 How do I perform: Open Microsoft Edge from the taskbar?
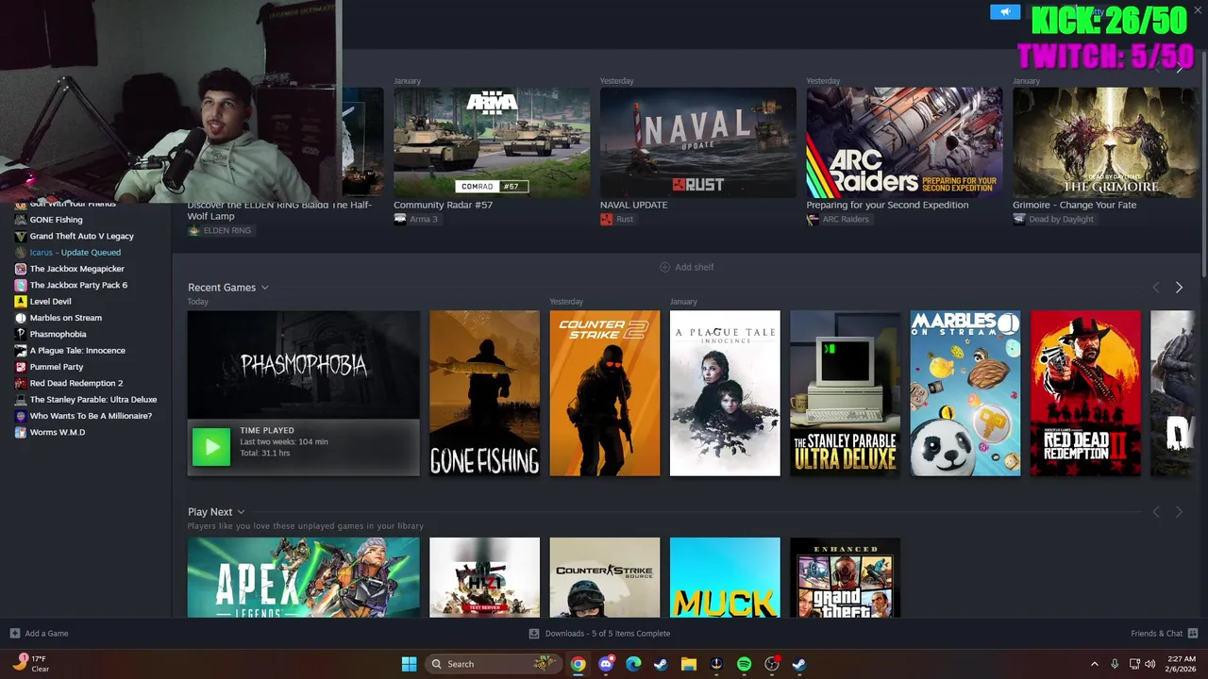633,664
